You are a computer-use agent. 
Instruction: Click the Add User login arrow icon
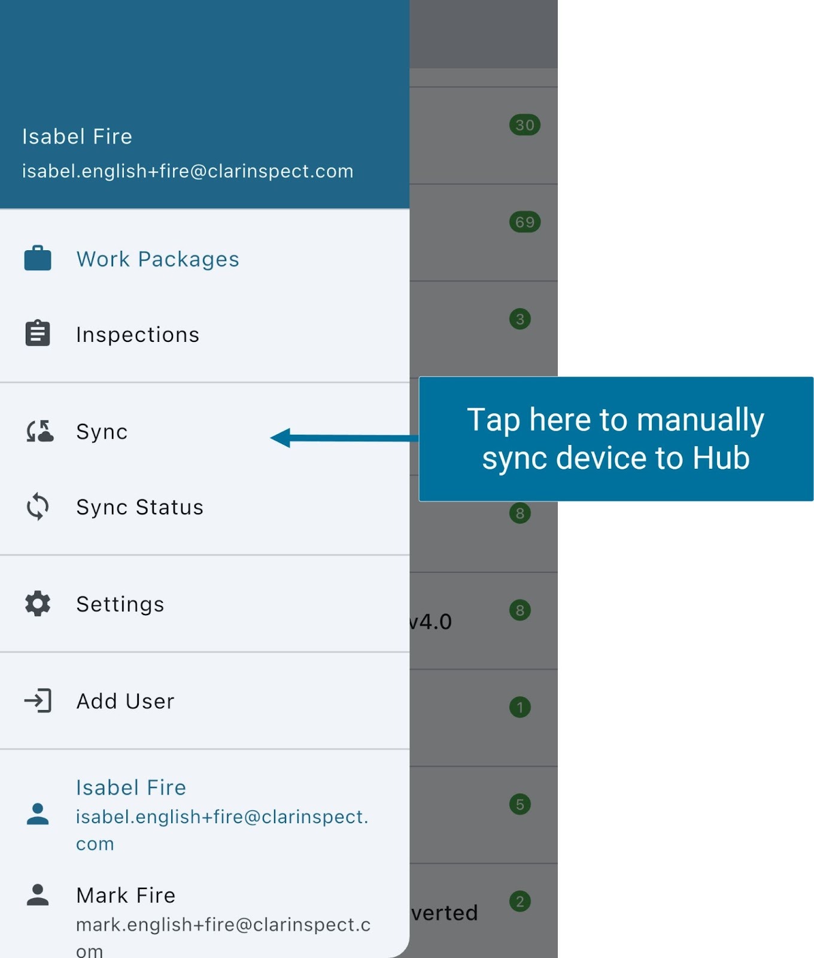pyautogui.click(x=38, y=701)
